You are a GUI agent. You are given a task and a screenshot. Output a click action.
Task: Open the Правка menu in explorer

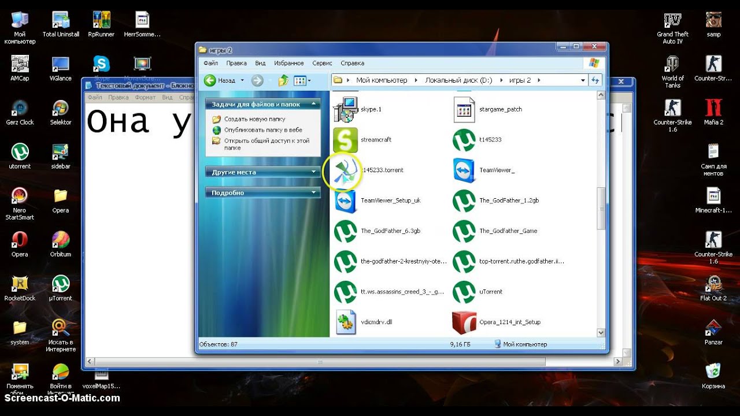236,63
